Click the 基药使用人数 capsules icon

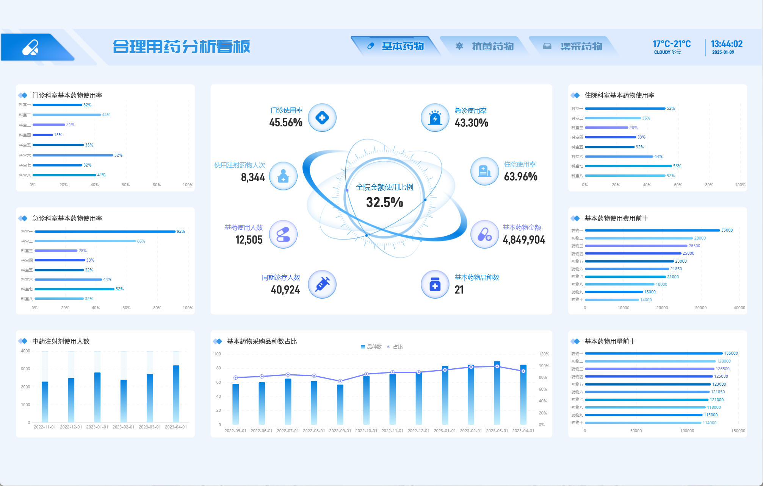tap(283, 234)
